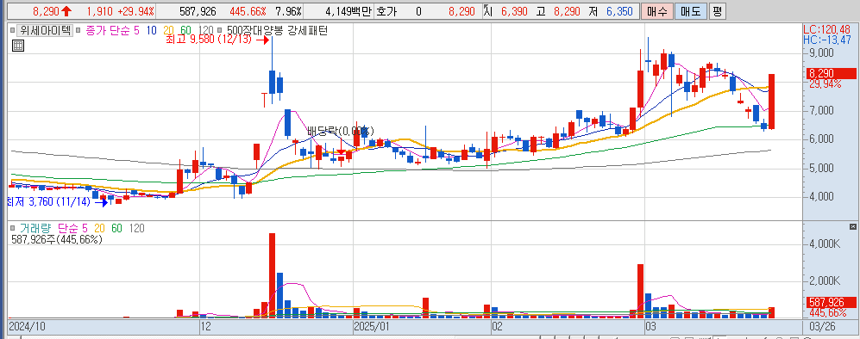Viewport: 860px width, 339px height.
Task: Click the 호가 quote label in header
Action: point(386,11)
